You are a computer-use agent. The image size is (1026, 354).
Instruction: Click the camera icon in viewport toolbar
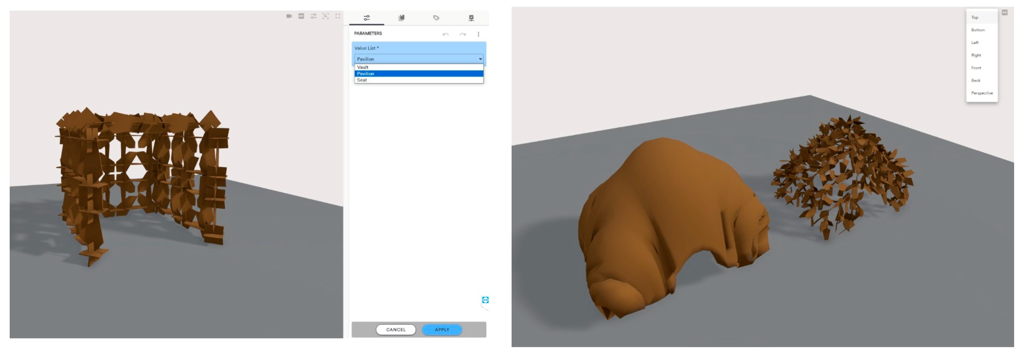click(x=289, y=16)
